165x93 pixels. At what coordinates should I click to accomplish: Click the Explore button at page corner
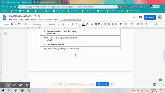pyautogui.click(x=154, y=84)
